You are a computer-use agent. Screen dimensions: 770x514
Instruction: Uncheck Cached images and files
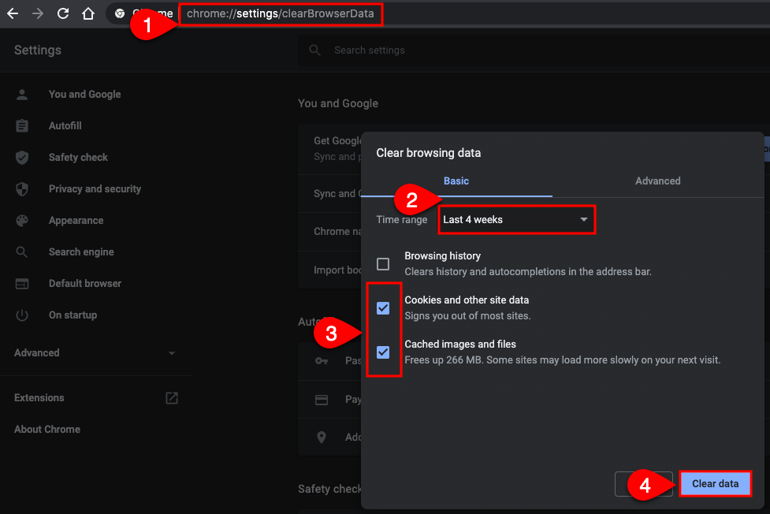383,352
